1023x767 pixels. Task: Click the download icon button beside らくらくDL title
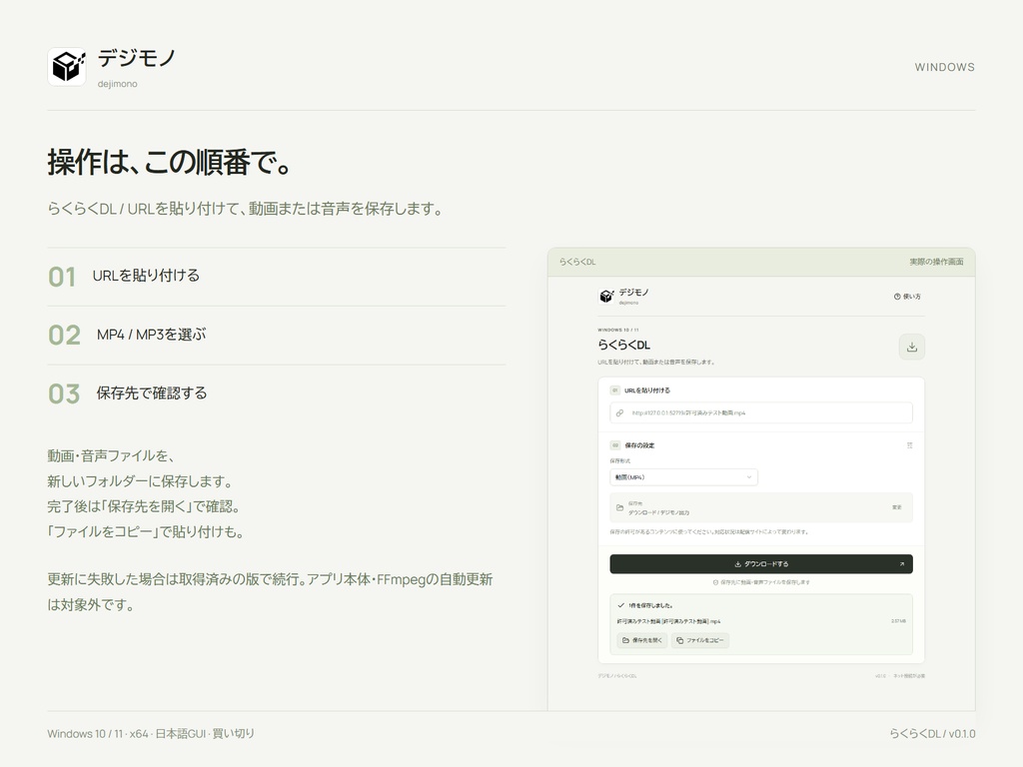(911, 347)
